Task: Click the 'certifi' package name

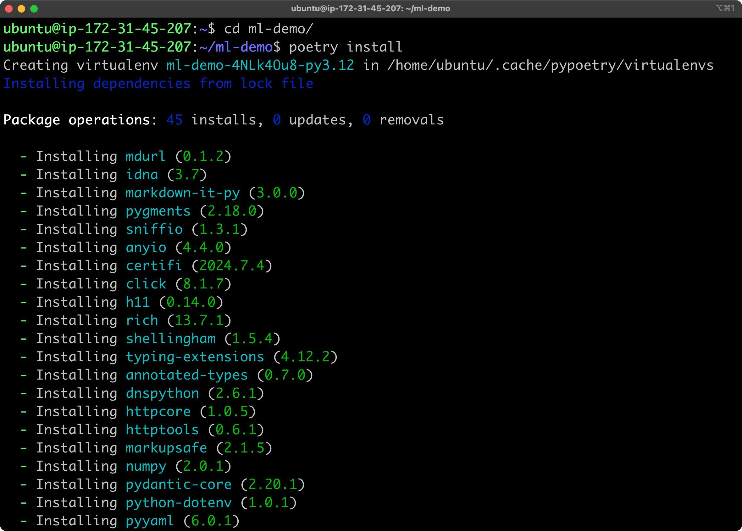Action: 154,266
